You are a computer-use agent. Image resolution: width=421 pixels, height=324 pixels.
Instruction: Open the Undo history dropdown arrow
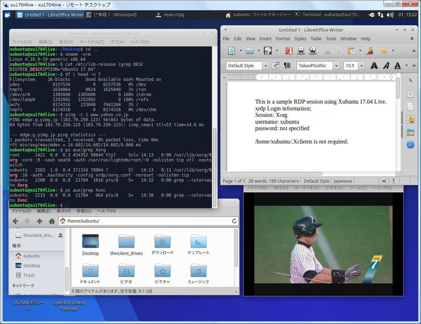tap(393, 50)
